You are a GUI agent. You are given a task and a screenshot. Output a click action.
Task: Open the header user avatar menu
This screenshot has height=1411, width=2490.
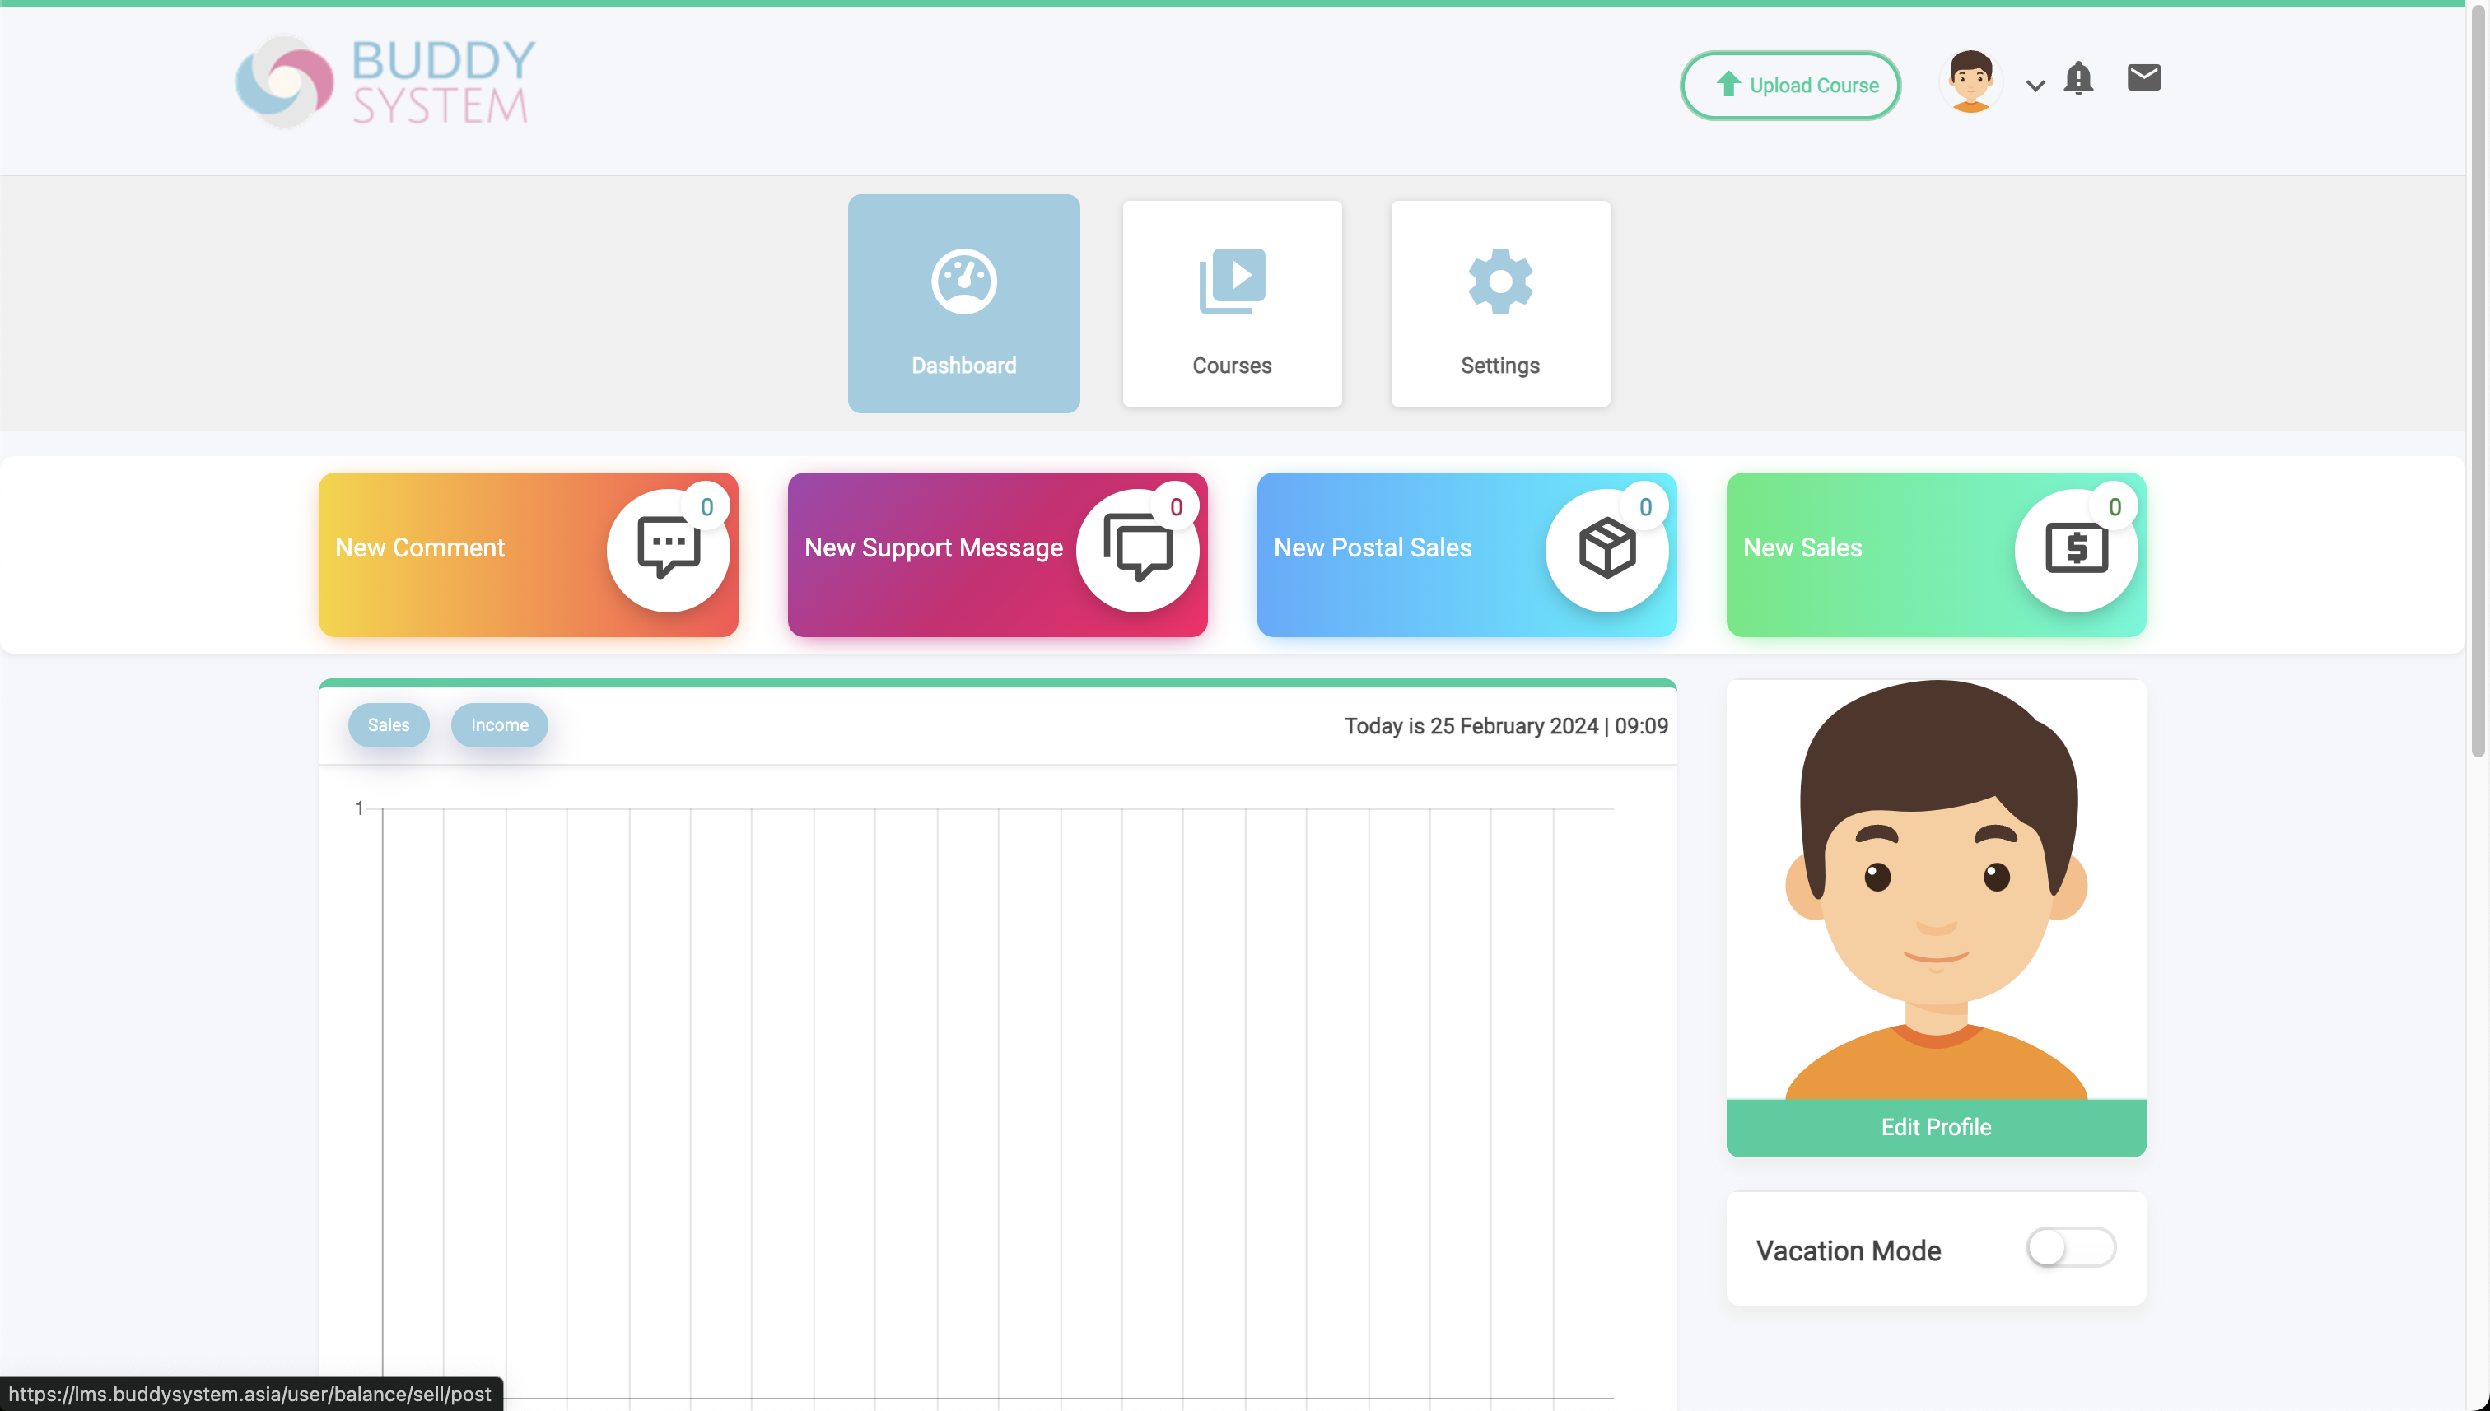coord(1970,82)
